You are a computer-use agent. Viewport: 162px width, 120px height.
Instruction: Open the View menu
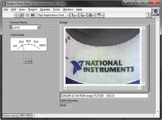click(x=22, y=10)
